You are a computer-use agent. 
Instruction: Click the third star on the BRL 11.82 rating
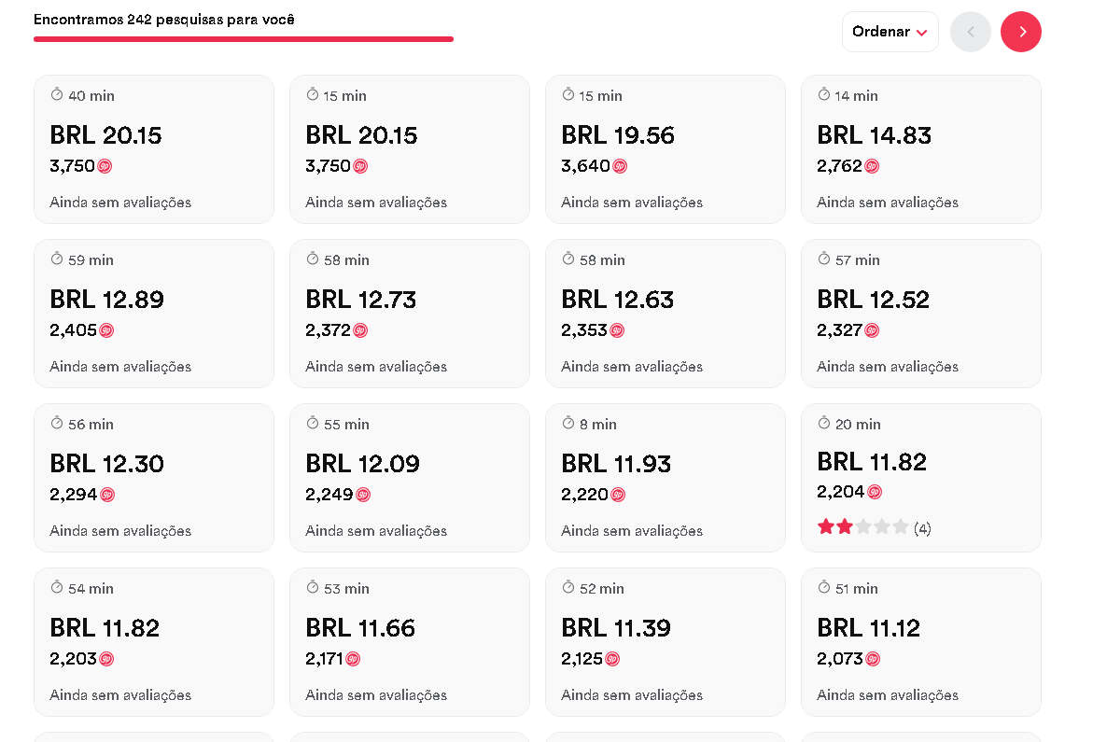coord(863,526)
